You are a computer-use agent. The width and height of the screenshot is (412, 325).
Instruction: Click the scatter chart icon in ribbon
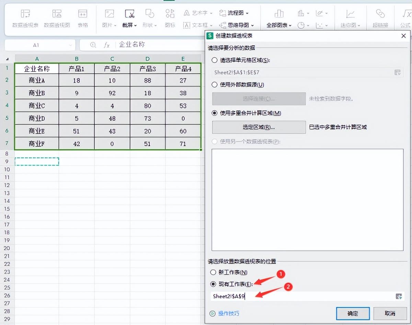click(319, 25)
